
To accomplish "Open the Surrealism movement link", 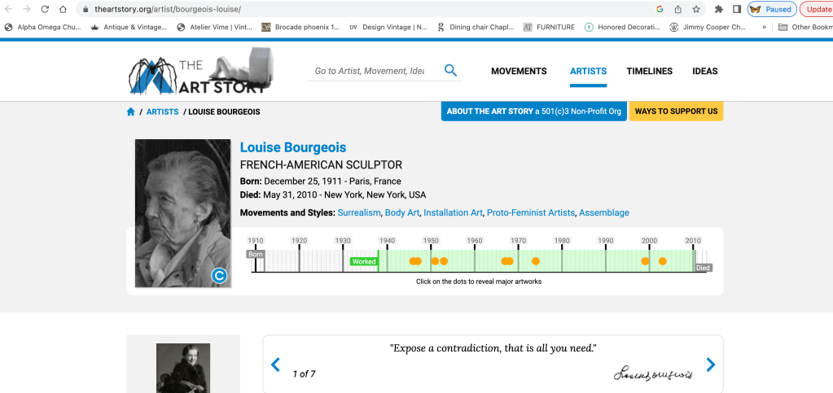I will click(x=359, y=213).
